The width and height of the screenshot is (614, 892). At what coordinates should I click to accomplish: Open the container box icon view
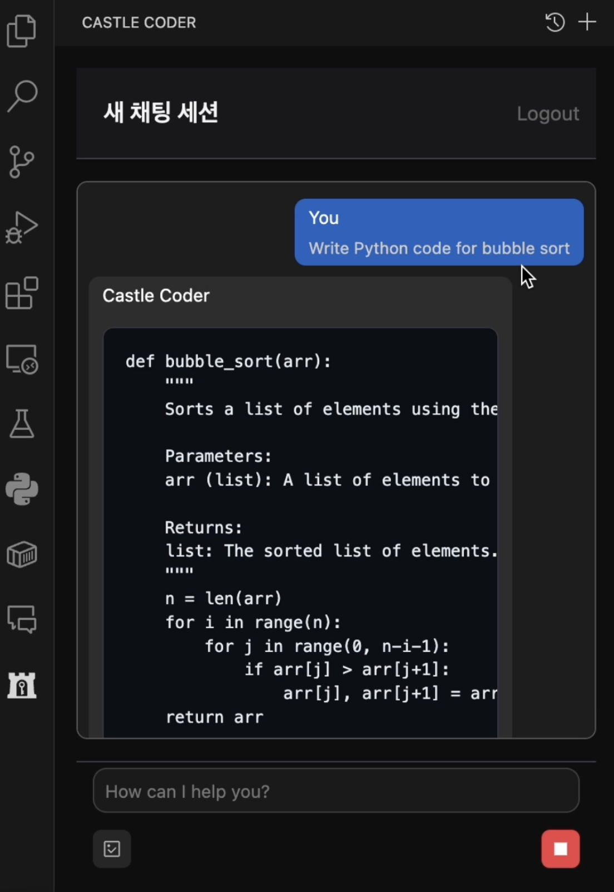[22, 555]
